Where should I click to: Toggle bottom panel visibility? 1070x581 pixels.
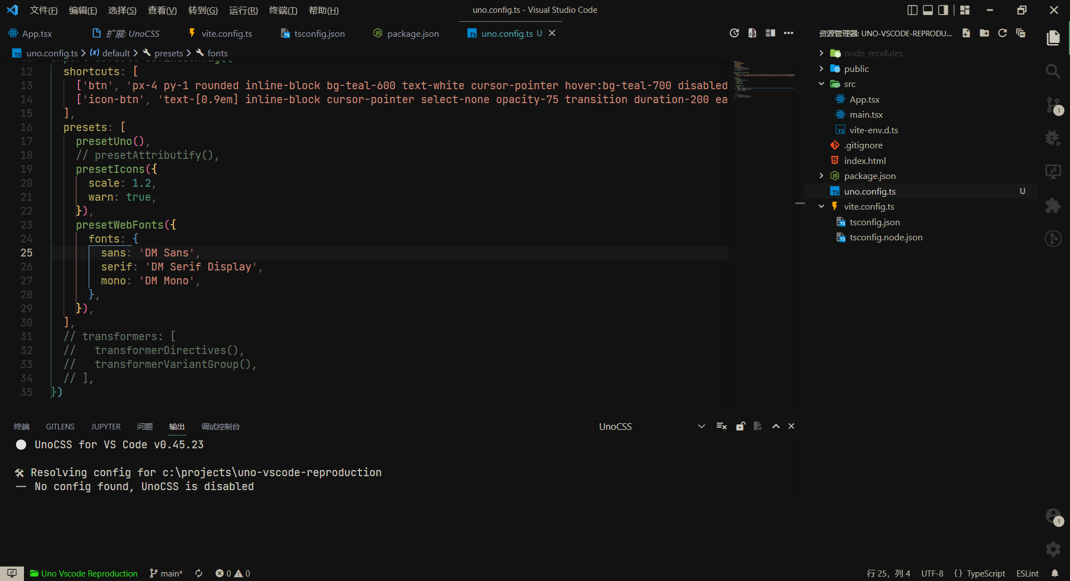[928, 10]
